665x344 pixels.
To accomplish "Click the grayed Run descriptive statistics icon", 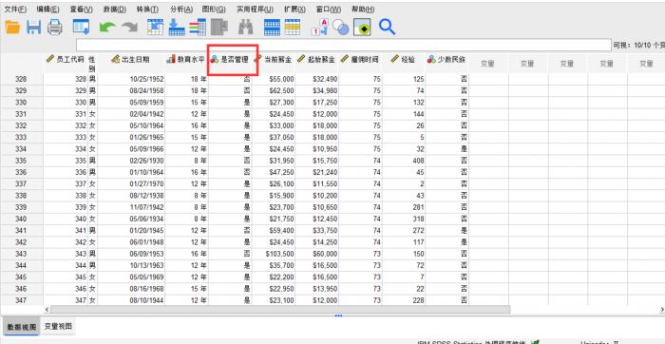I will coord(219,28).
